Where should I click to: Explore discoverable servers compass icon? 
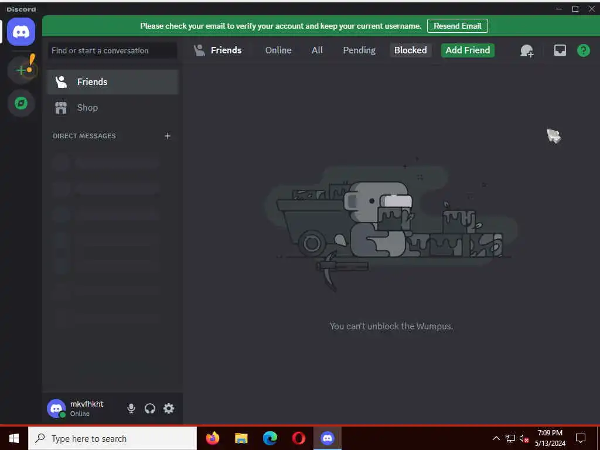(21, 103)
